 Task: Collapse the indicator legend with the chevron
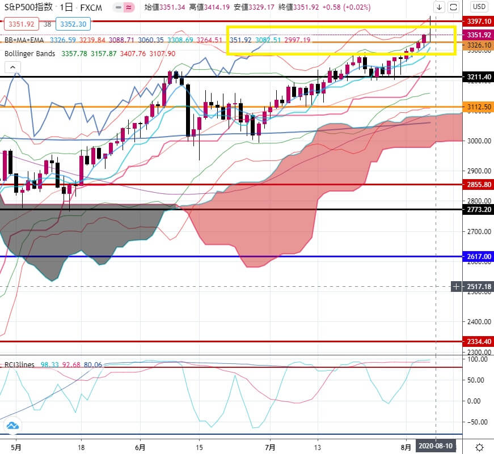click(x=12, y=67)
